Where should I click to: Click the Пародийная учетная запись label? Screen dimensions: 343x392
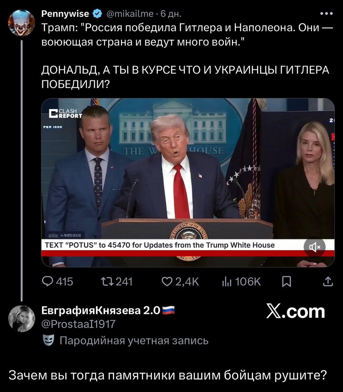pyautogui.click(x=134, y=341)
